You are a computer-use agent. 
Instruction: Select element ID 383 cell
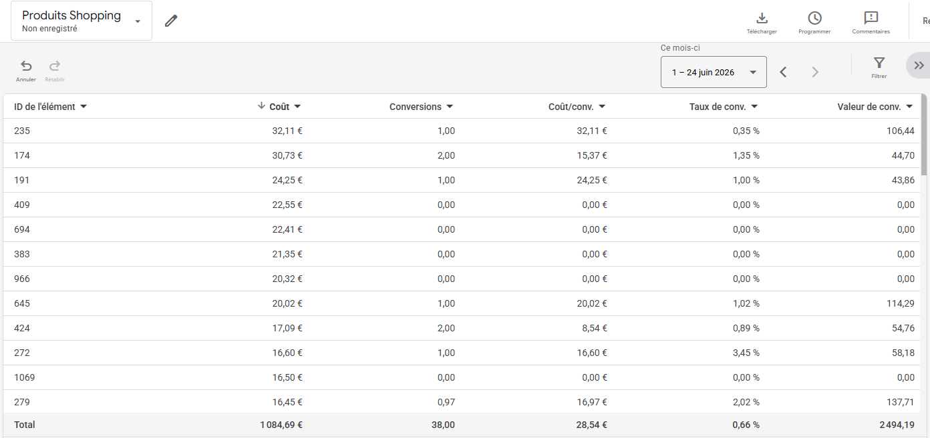22,254
